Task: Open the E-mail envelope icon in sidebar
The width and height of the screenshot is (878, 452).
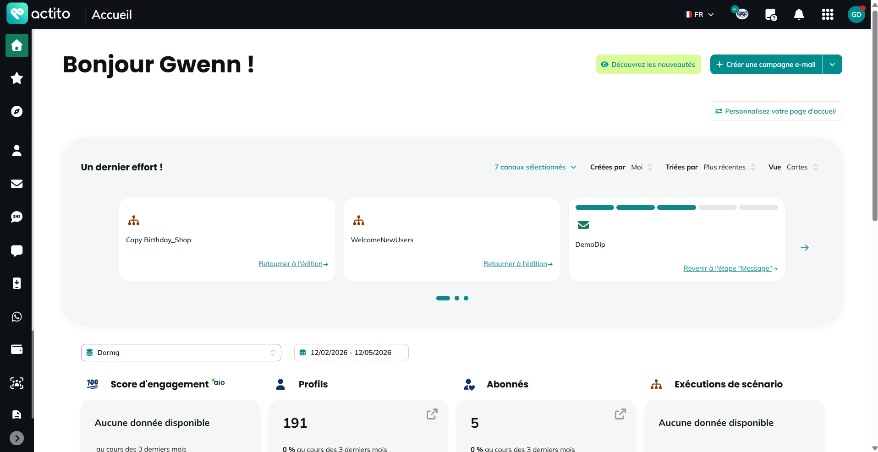Action: (x=17, y=184)
